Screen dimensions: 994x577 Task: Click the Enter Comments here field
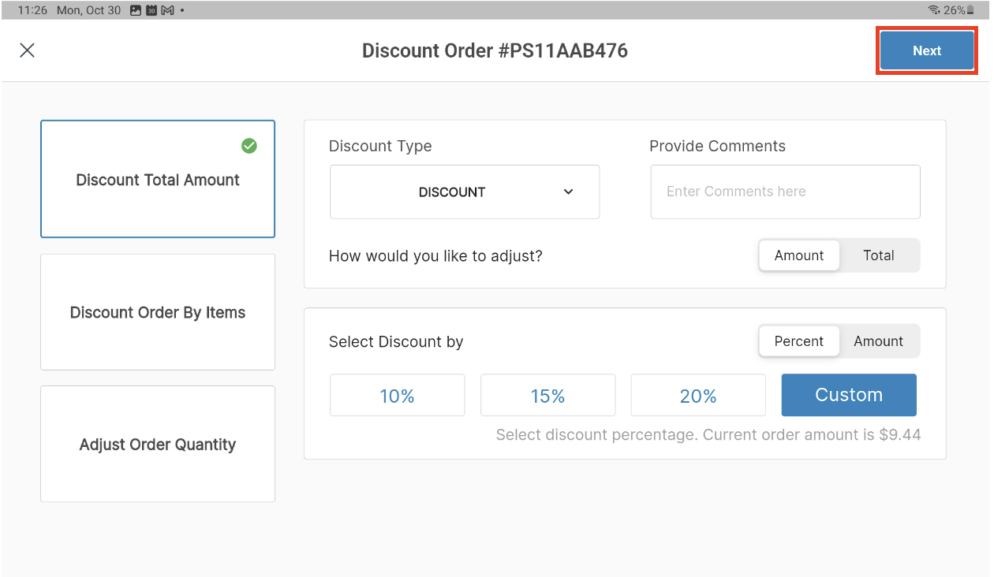point(785,192)
